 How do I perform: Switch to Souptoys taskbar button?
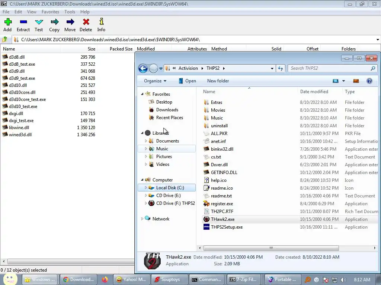tap(169, 279)
